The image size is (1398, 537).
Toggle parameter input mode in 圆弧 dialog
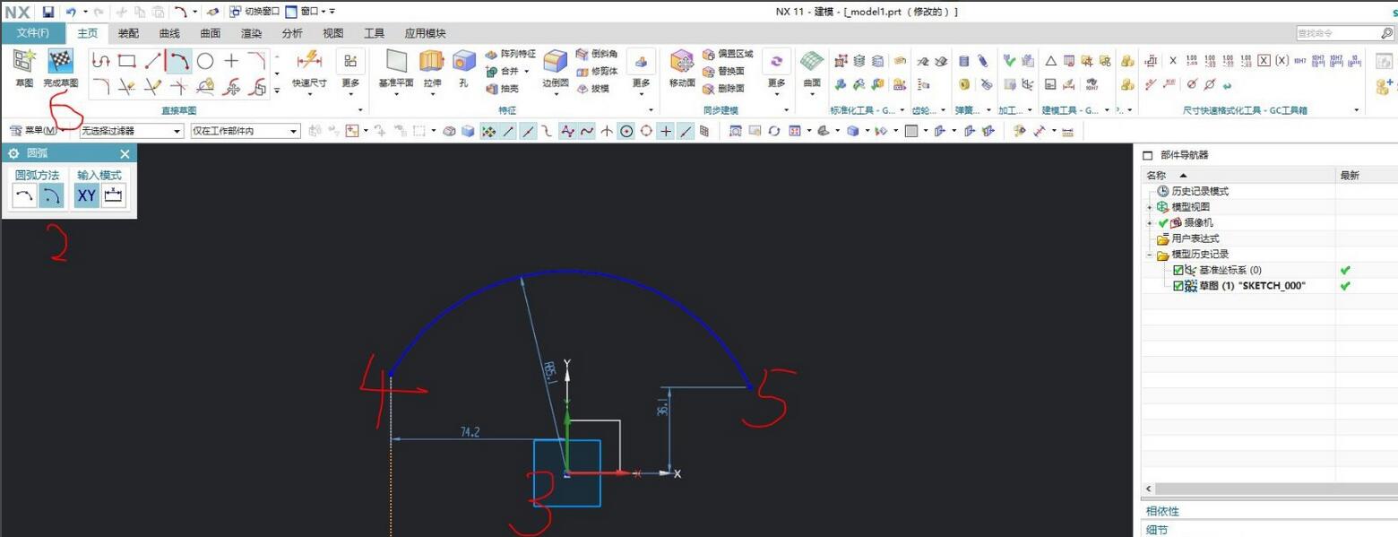point(113,195)
